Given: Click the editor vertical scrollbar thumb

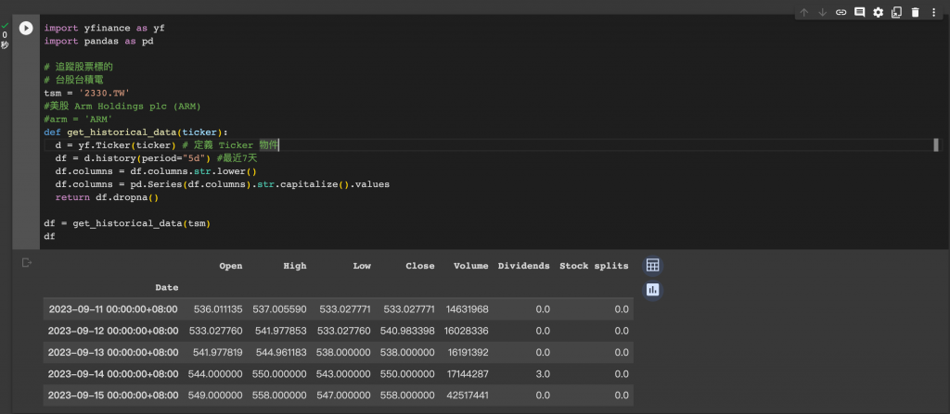Looking at the screenshot, I should [x=936, y=144].
